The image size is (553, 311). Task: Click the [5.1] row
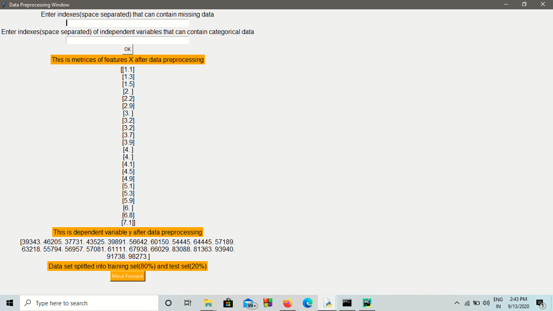(x=128, y=186)
